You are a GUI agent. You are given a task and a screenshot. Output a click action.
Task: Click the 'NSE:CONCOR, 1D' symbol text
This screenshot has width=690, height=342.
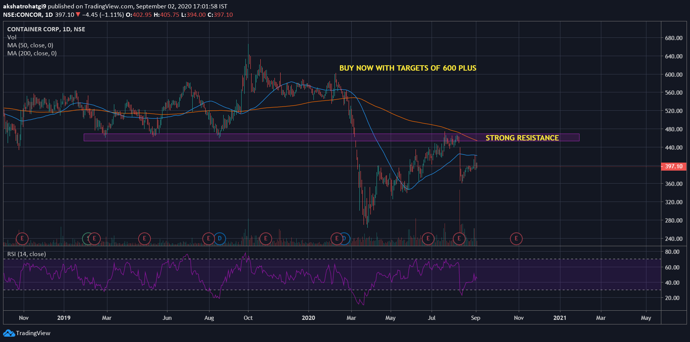click(28, 15)
